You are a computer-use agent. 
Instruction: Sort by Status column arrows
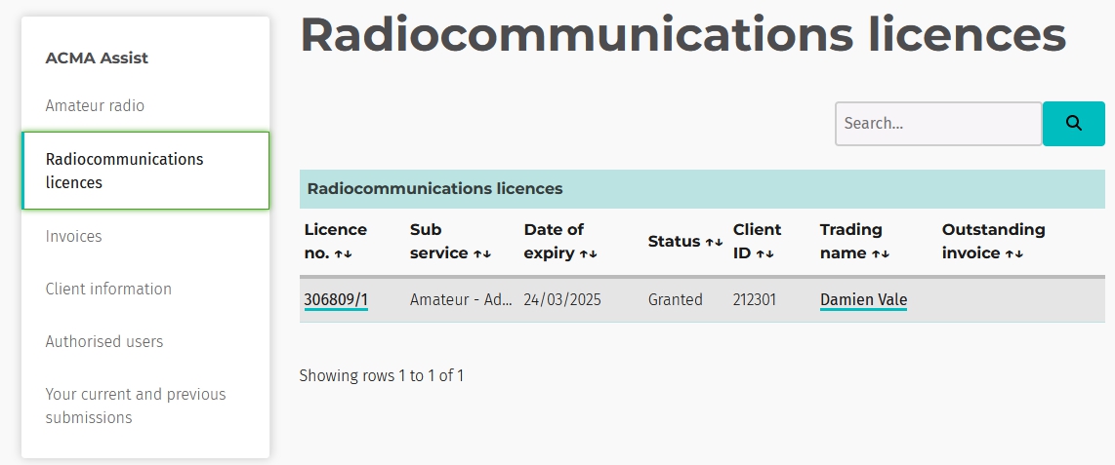(x=714, y=242)
